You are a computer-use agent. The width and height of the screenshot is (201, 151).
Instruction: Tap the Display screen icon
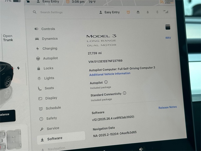coord(40,98)
